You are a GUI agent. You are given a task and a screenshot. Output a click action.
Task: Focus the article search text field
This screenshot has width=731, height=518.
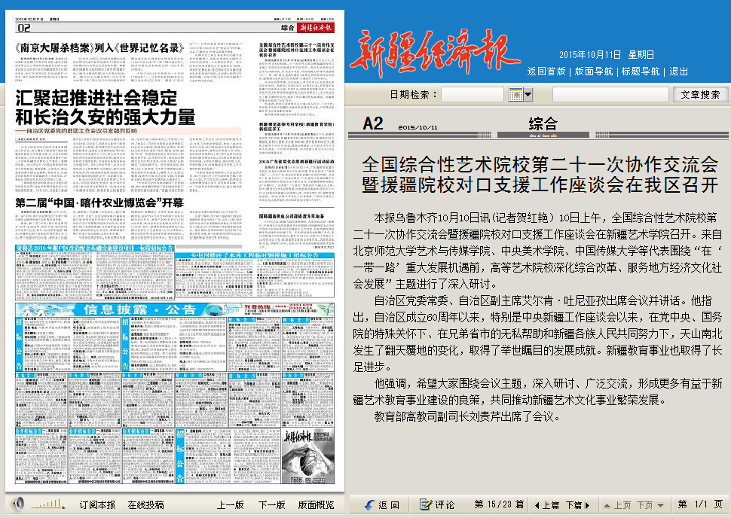click(610, 95)
